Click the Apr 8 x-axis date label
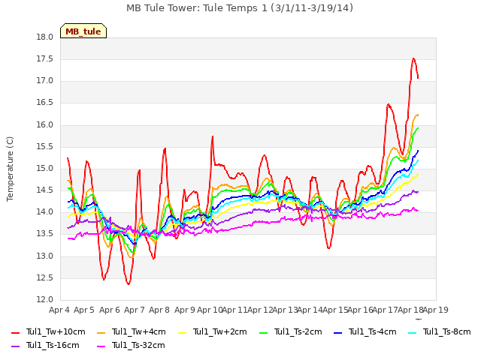The height and width of the screenshot is (360, 481). (159, 310)
